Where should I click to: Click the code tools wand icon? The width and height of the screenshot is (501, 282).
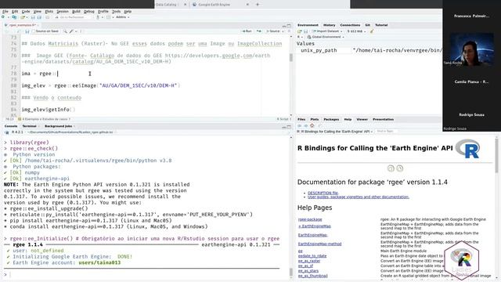coord(72,31)
